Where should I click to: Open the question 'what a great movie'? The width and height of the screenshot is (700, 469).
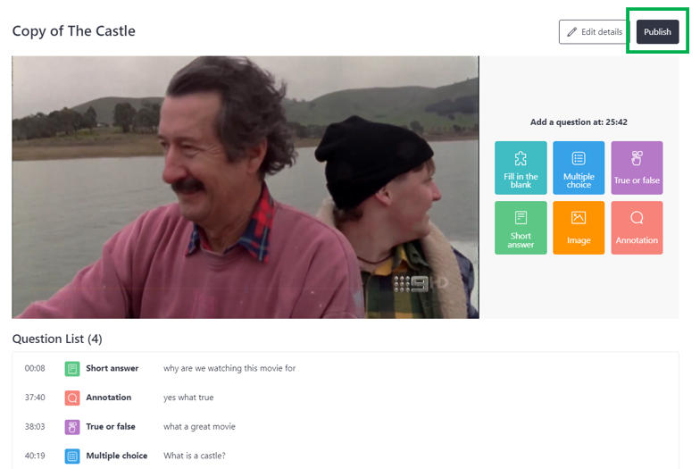point(199,427)
